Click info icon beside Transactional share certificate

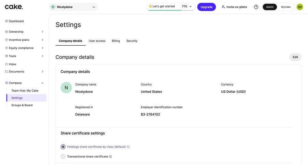coord(110,157)
